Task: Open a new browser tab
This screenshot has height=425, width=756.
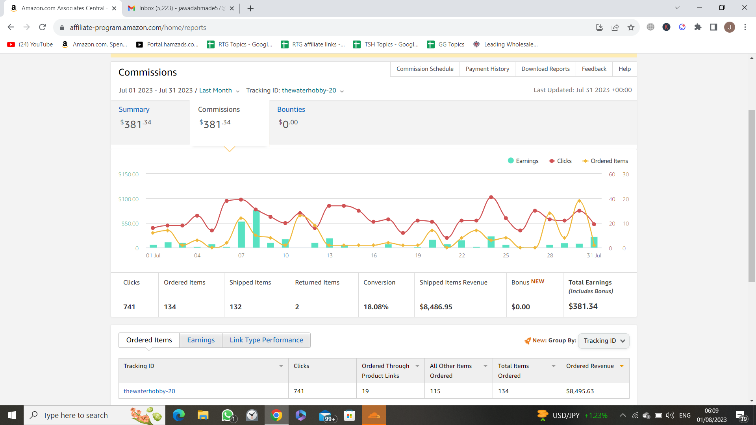Action: click(250, 8)
